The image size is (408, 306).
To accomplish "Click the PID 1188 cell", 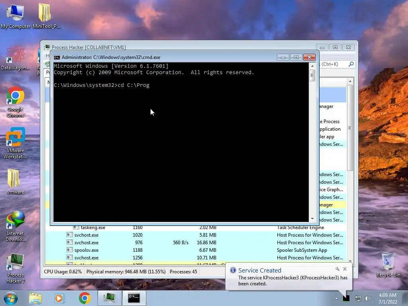I will (137, 250).
